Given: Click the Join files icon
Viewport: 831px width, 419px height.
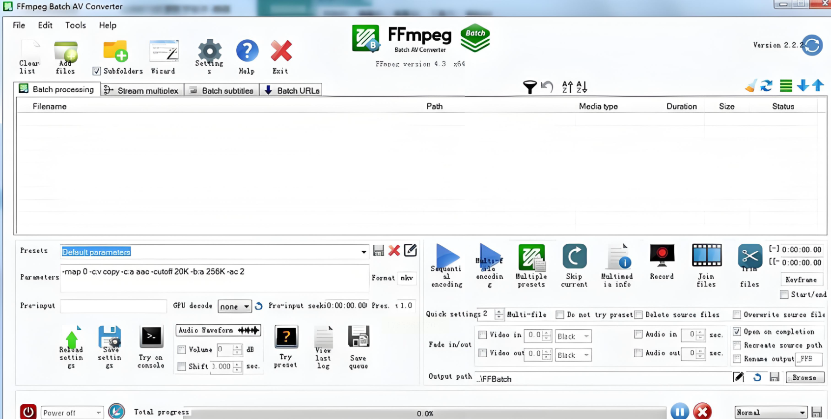Looking at the screenshot, I should coord(707,256).
